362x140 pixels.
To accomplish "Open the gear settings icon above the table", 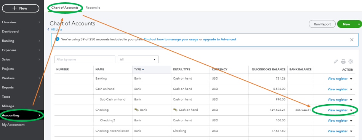I will [351, 62].
